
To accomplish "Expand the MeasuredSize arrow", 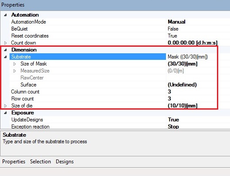I will pos(14,71).
